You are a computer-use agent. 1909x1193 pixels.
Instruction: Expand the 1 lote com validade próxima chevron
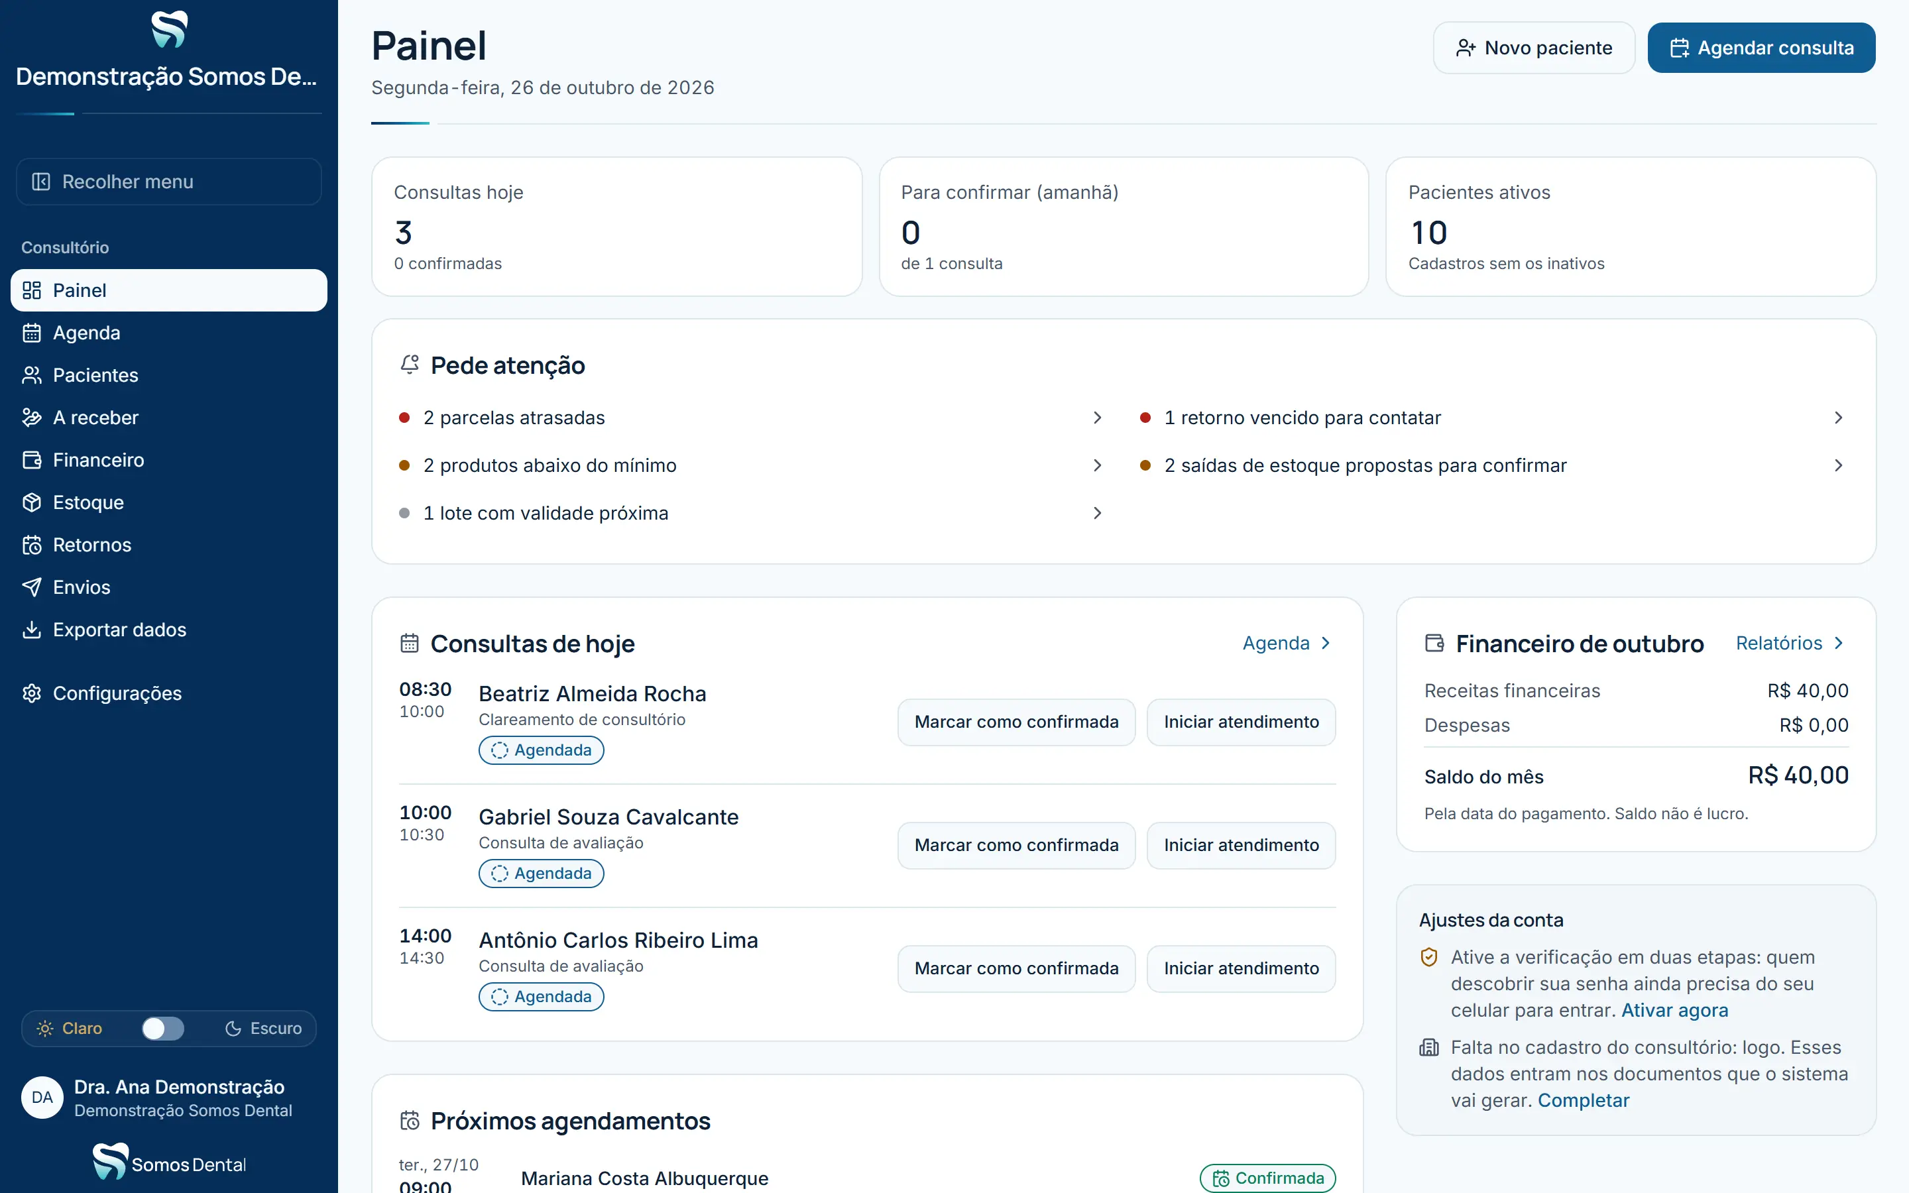point(1097,513)
